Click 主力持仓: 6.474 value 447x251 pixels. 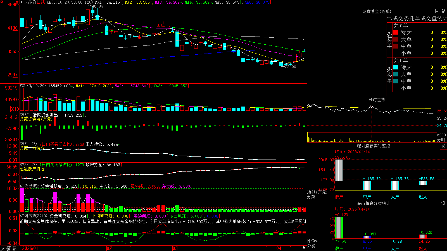103,144
